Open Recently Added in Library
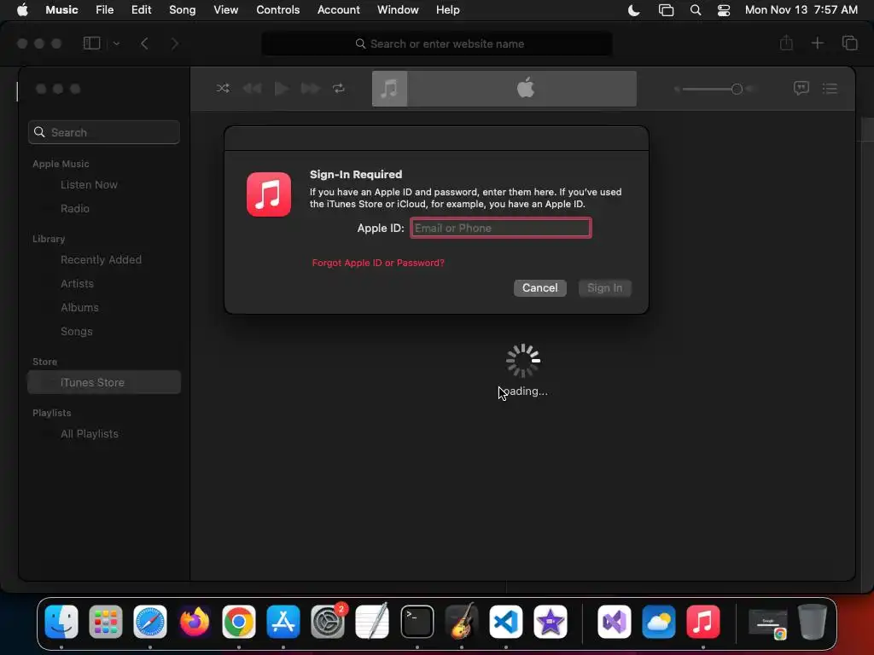Screen dimensions: 874x655 101,259
